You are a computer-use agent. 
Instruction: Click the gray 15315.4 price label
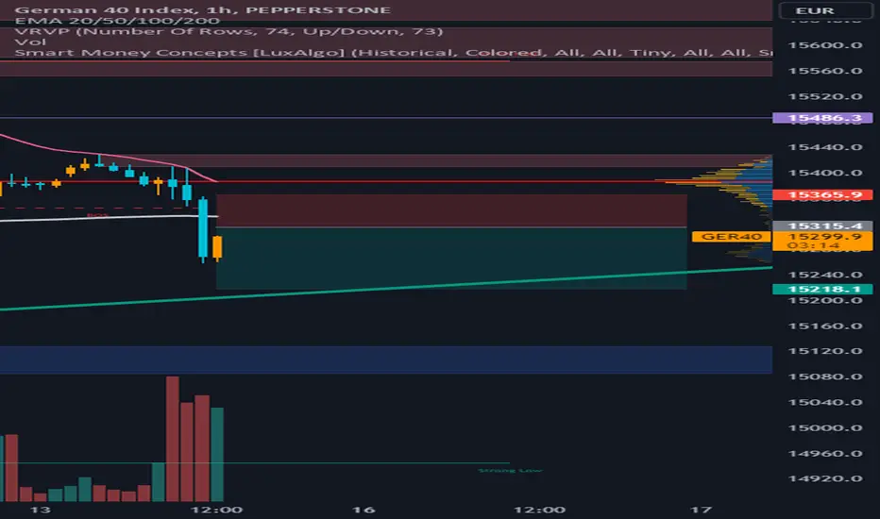(x=822, y=226)
